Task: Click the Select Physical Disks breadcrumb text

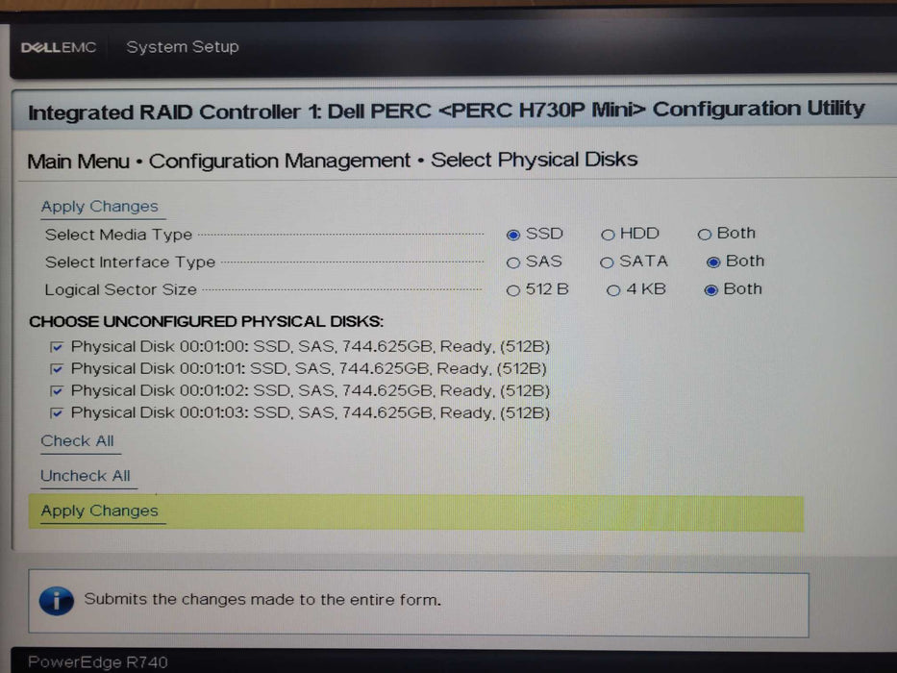Action: [535, 160]
